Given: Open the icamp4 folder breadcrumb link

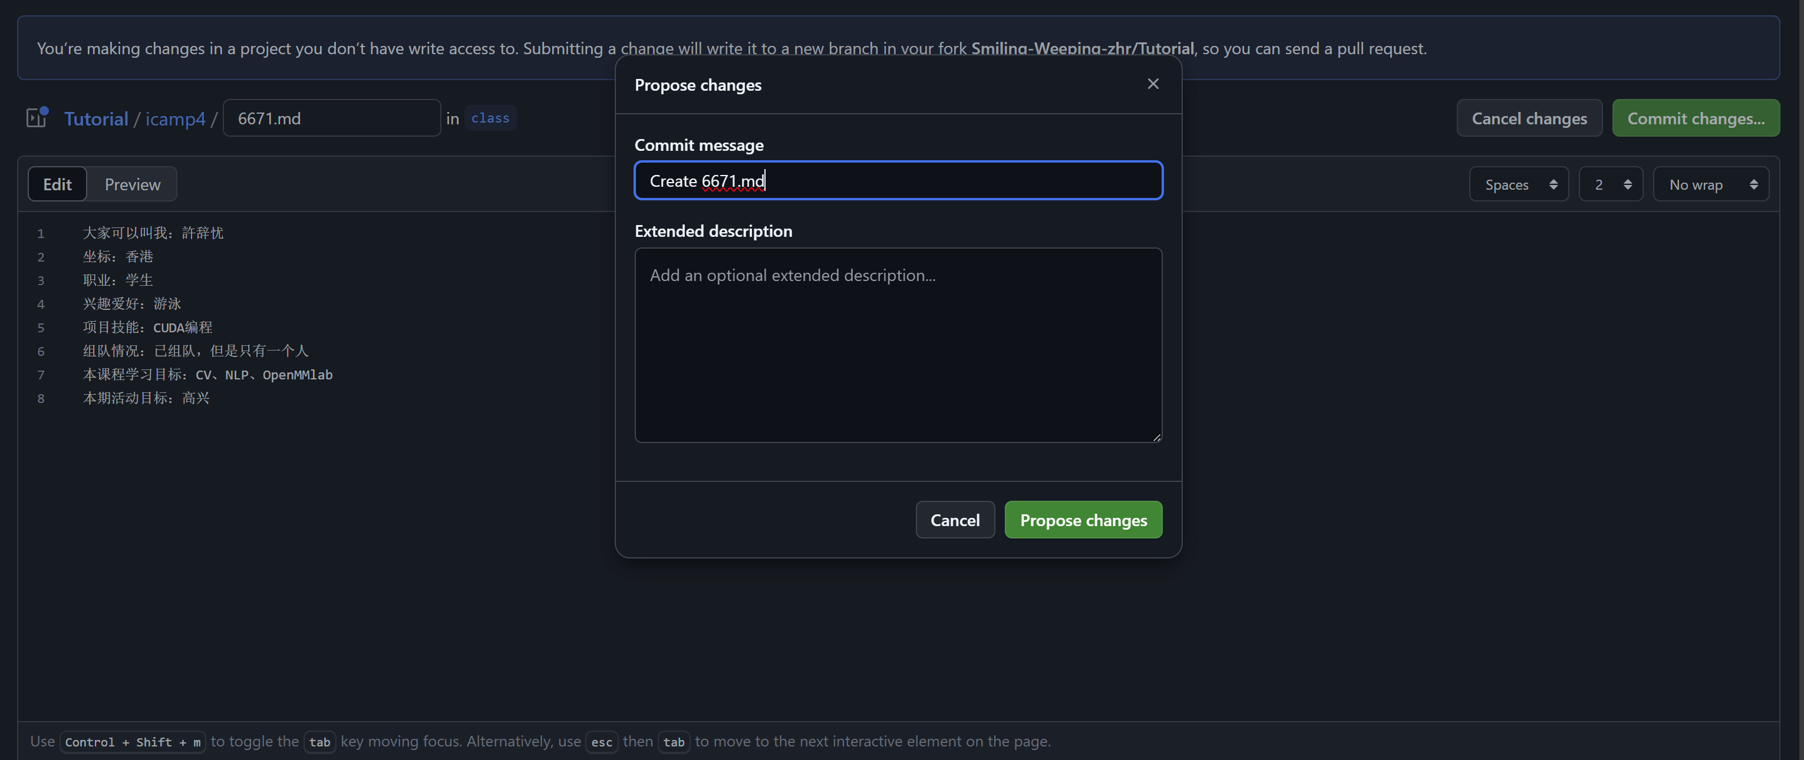Looking at the screenshot, I should pyautogui.click(x=175, y=118).
